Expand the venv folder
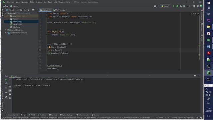 pos(8,16)
